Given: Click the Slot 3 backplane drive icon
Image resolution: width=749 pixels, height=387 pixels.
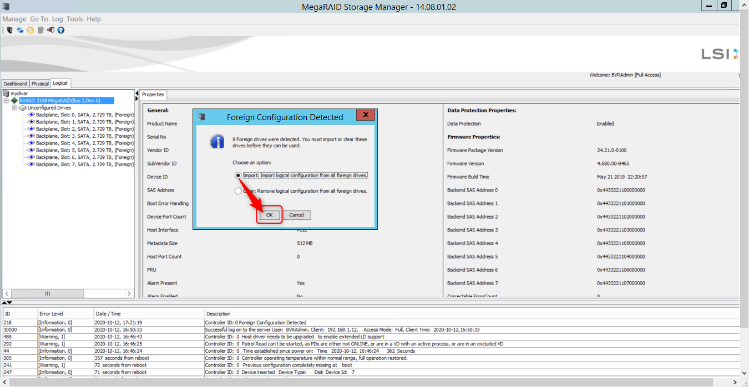Looking at the screenshot, I should (32, 136).
